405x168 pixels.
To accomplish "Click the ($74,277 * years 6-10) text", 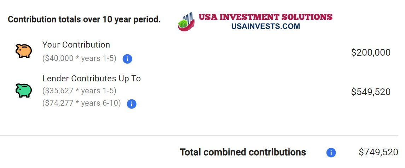I will 82,103.
